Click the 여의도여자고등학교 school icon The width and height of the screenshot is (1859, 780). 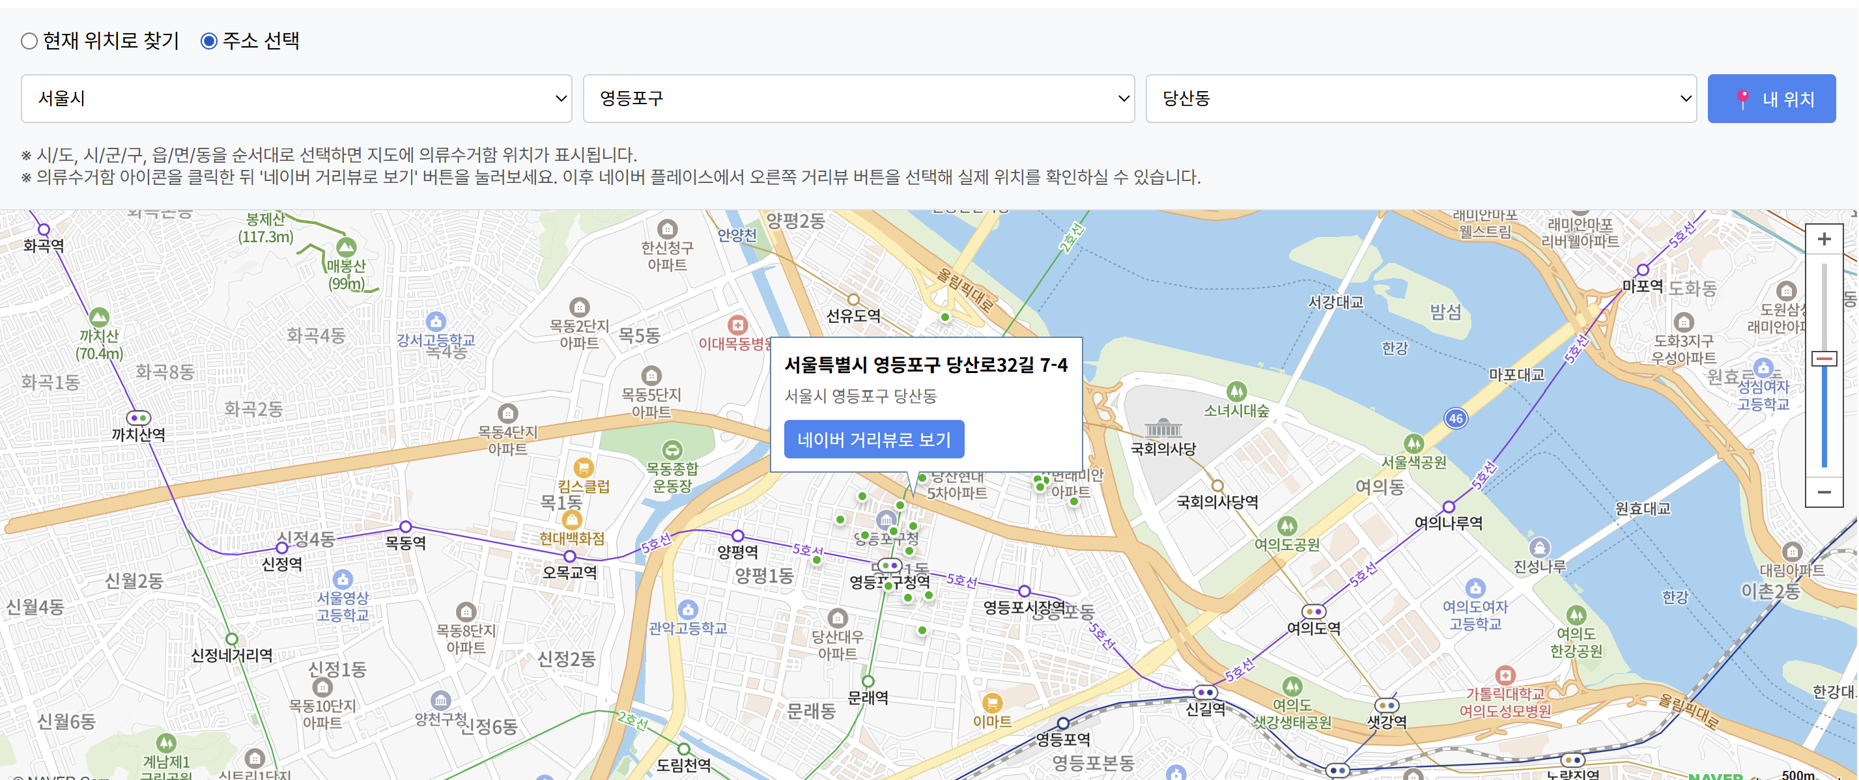(1475, 588)
